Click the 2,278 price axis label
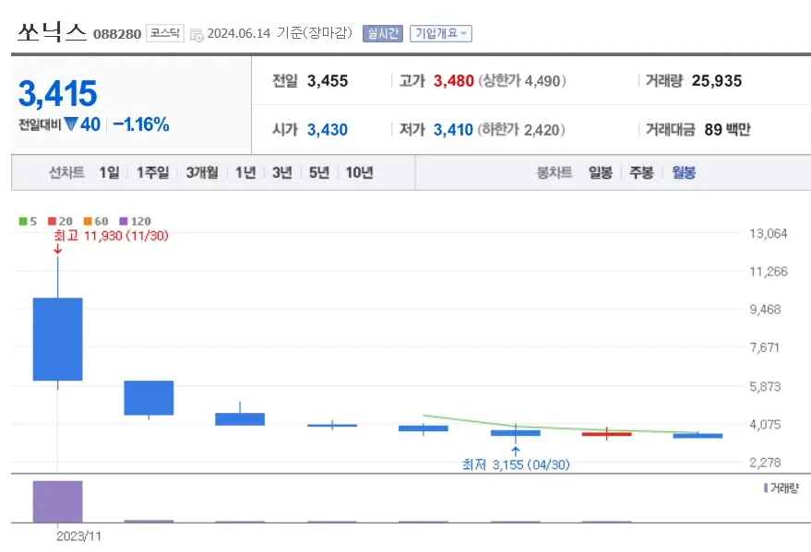This screenshot has width=811, height=552. 766,463
